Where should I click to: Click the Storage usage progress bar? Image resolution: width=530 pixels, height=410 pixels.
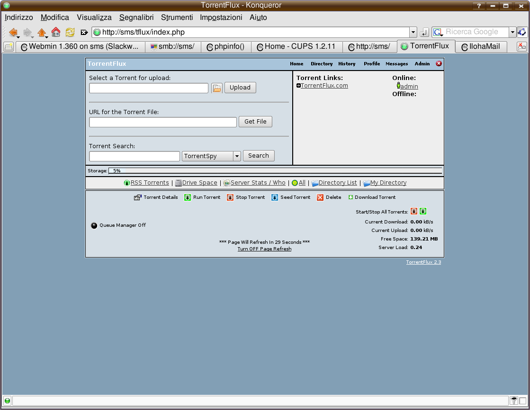[275, 170]
